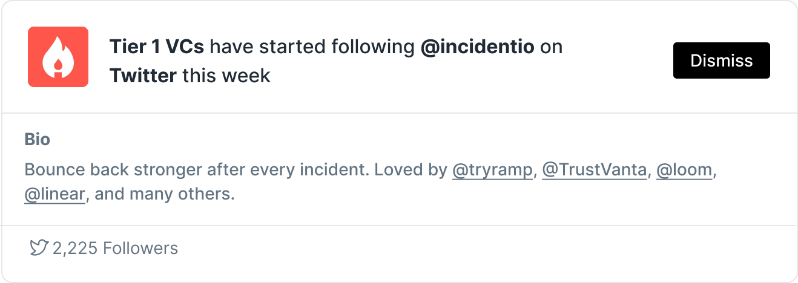The width and height of the screenshot is (798, 283).
Task: Open the @tryramp mention link
Action: click(493, 170)
